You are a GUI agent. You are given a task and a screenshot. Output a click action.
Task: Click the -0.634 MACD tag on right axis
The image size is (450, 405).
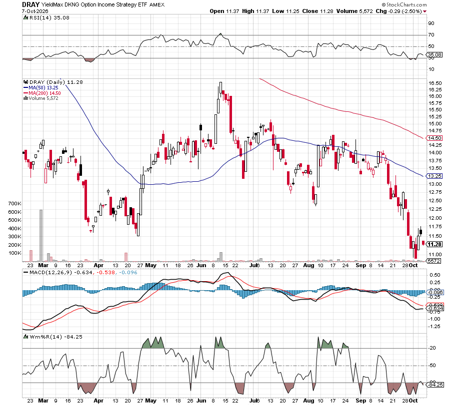point(435,309)
